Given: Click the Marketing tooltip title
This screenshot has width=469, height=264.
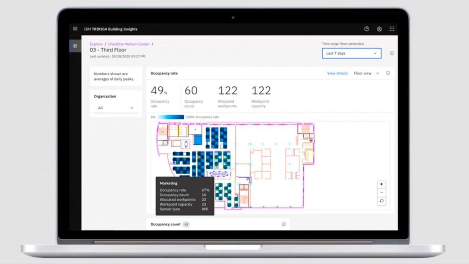Looking at the screenshot, I should coord(169,183).
